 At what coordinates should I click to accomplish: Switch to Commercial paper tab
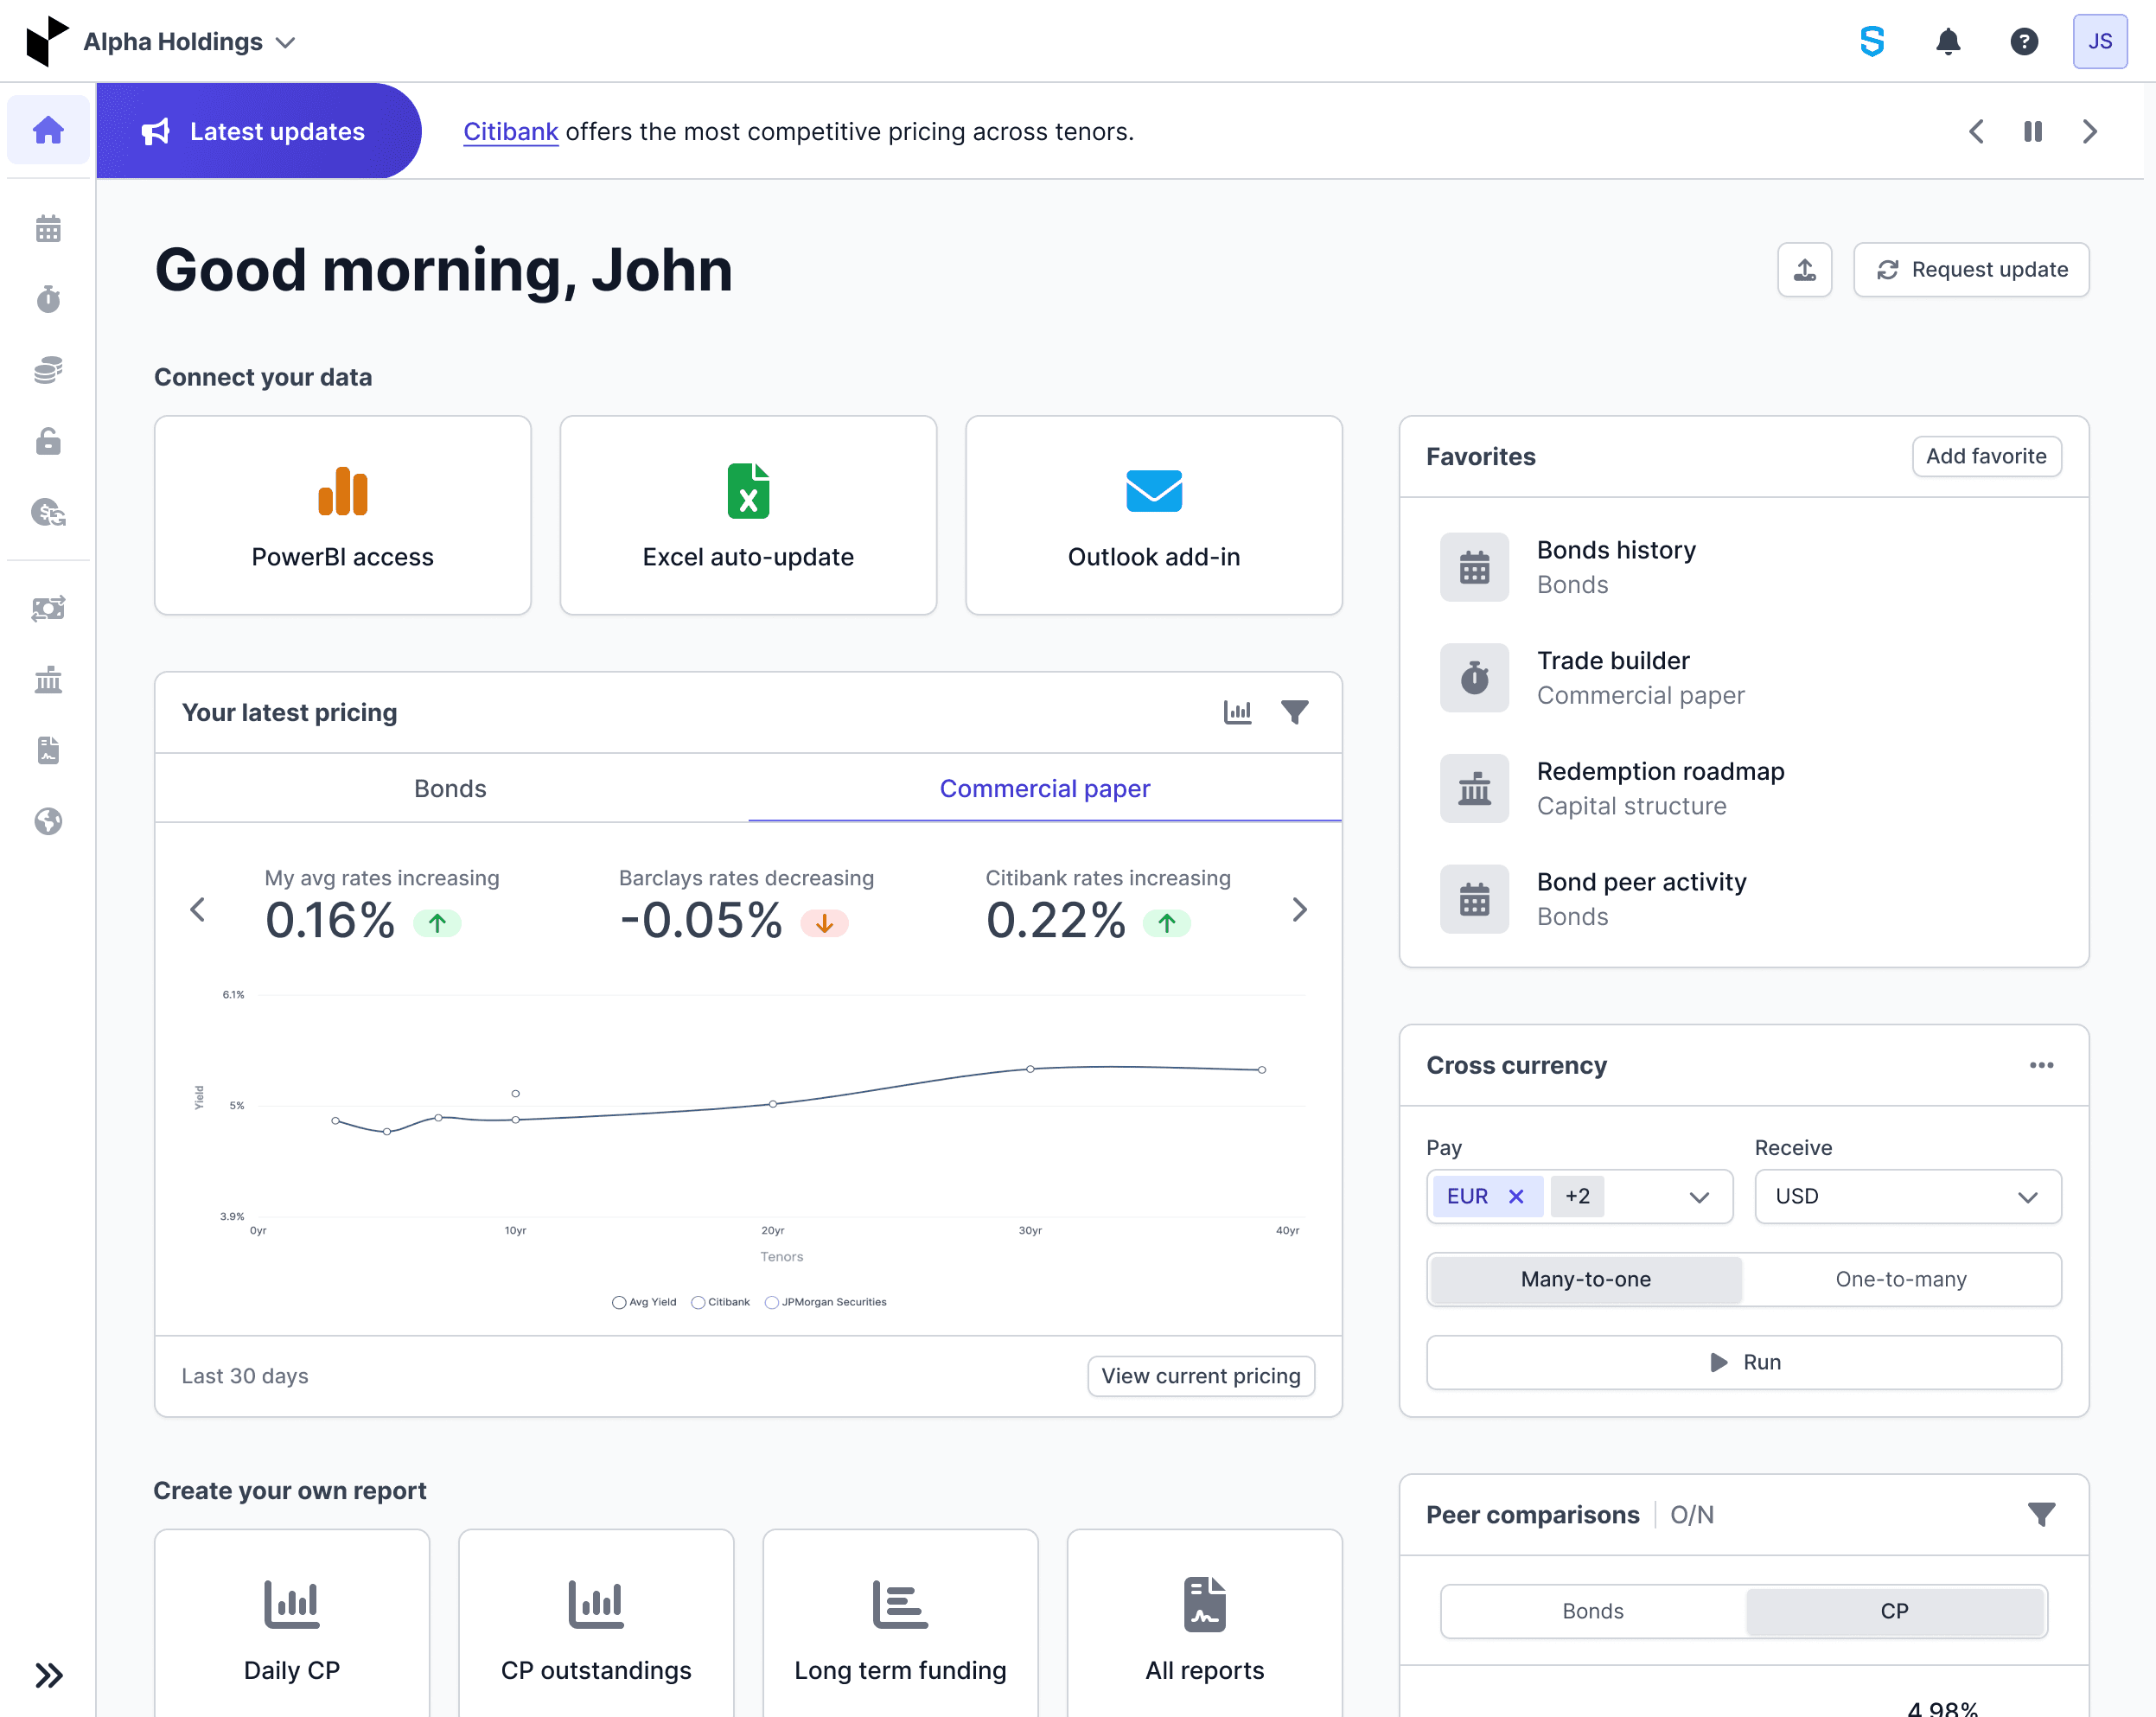tap(1044, 788)
